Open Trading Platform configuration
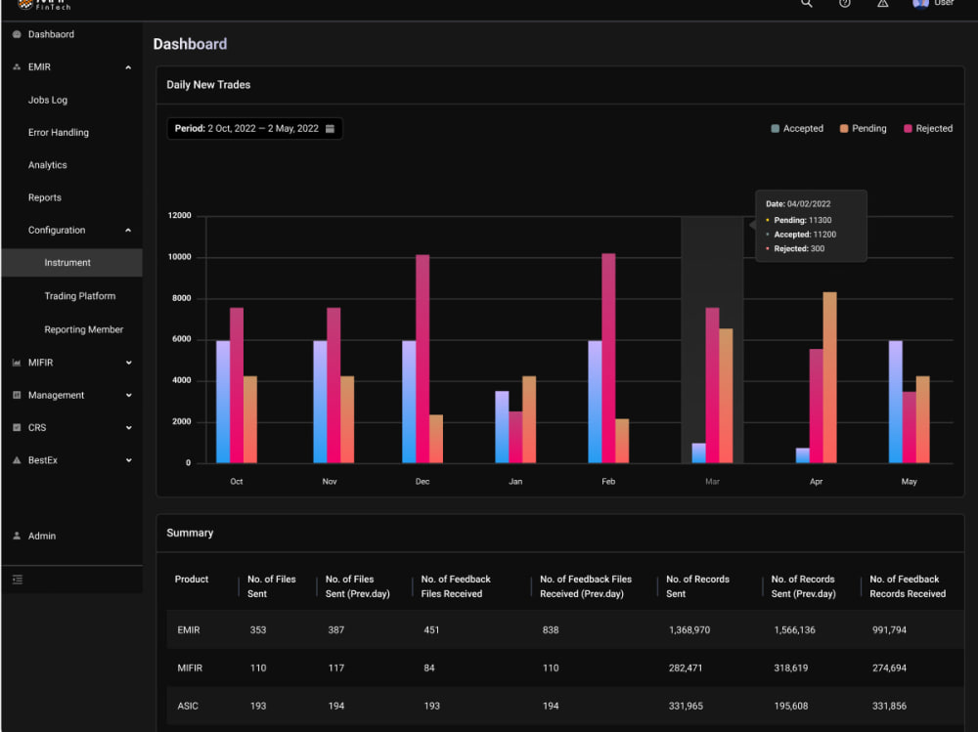Viewport: 978px width, 732px height. [x=80, y=295]
